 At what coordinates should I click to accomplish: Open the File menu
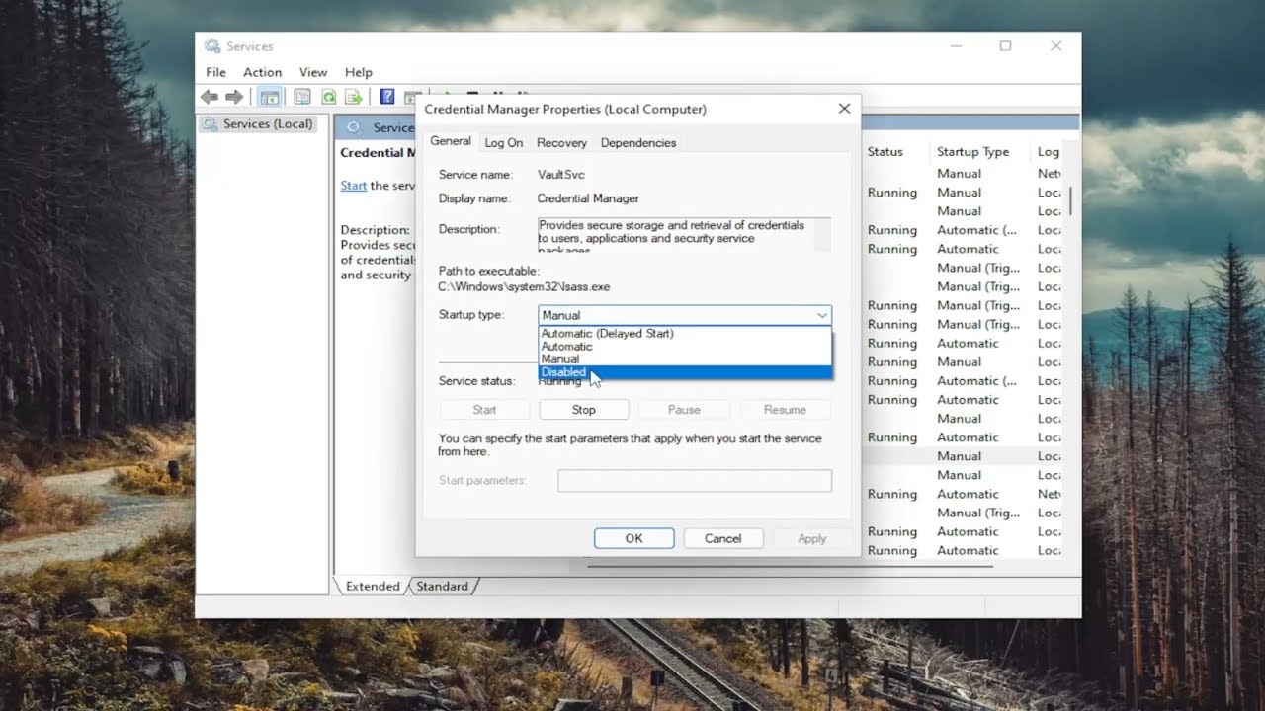[215, 72]
